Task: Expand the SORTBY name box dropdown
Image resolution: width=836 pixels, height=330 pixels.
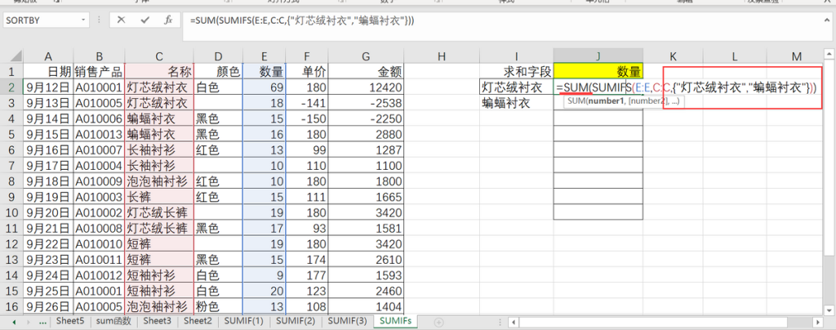Action: click(x=84, y=20)
